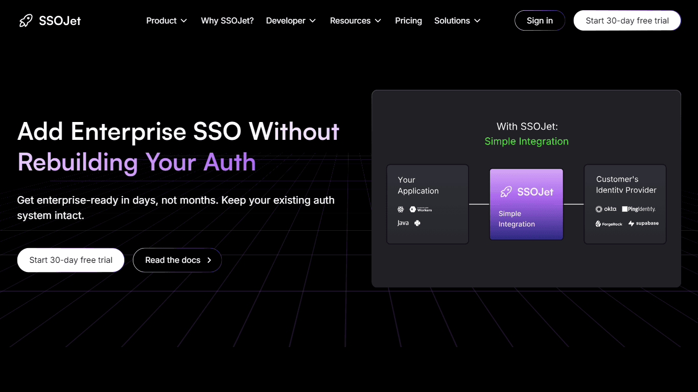
Task: Click the Sign in button
Action: point(540,20)
